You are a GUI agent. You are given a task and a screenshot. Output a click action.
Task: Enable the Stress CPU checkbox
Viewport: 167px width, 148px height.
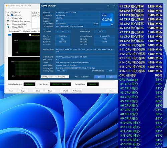[x=12, y=12]
